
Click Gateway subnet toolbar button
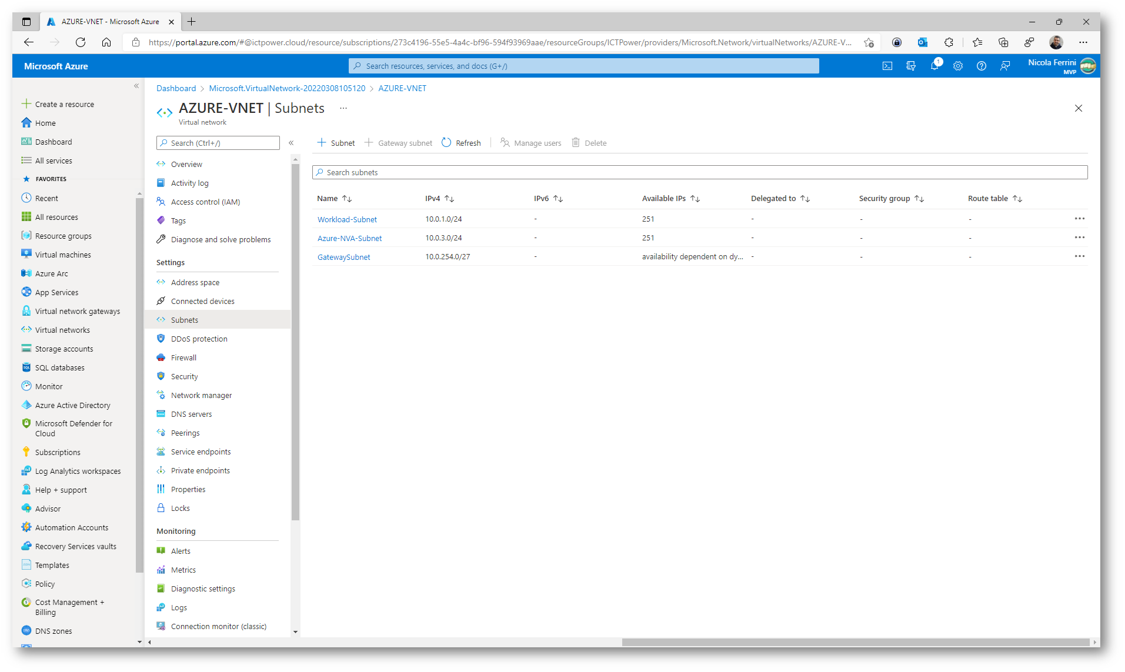(x=398, y=143)
